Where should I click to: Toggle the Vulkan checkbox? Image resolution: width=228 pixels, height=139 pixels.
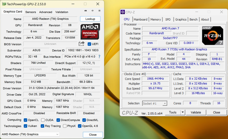tap(25, 126)
